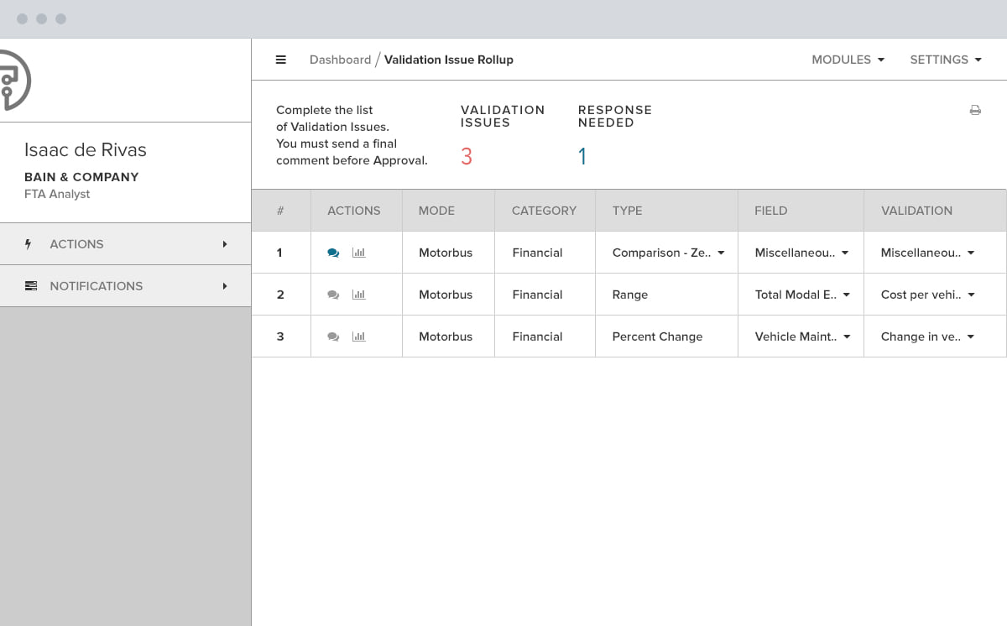Viewport: 1007px width, 626px height.
Task: Click the user name Isaac de Rivas
Action: (x=86, y=150)
